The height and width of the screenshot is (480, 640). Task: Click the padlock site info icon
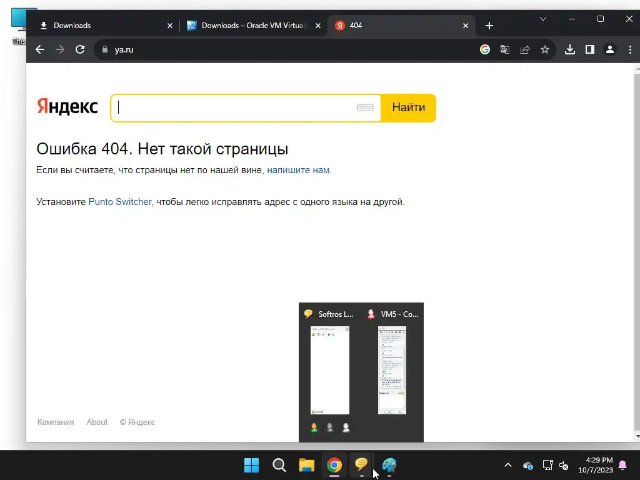click(x=105, y=49)
